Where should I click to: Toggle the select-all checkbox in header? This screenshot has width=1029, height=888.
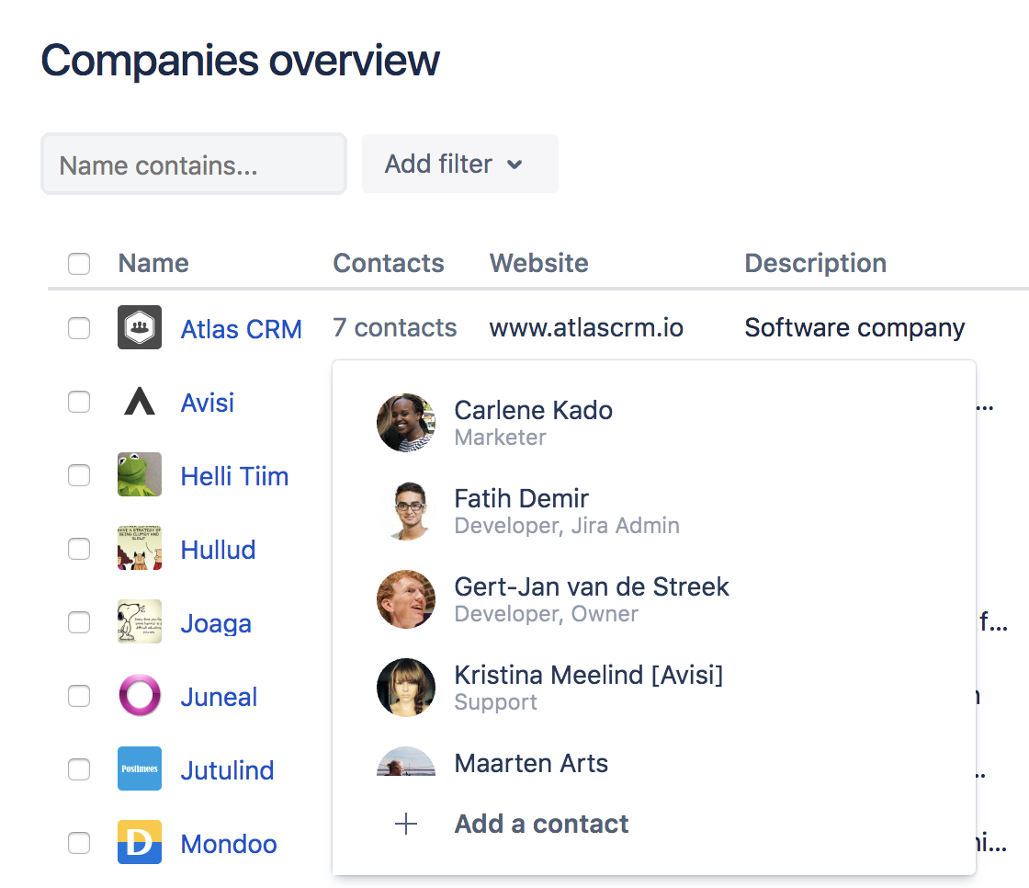point(79,264)
